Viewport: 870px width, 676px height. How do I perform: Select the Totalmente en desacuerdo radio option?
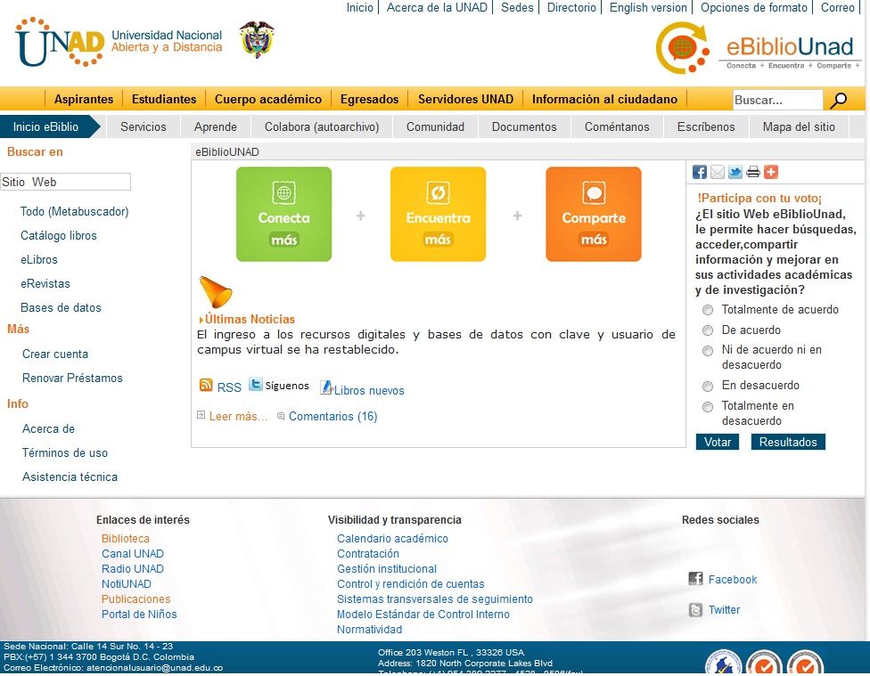708,406
